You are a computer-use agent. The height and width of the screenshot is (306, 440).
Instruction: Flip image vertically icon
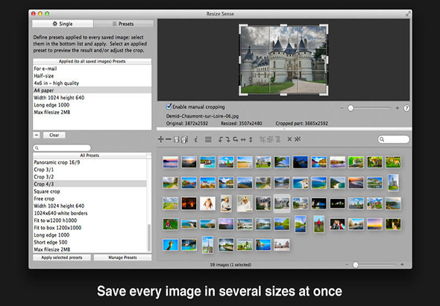[x=251, y=139]
